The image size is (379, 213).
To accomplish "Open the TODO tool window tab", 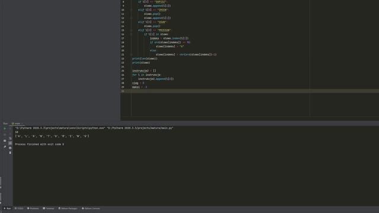I will click(x=19, y=208).
